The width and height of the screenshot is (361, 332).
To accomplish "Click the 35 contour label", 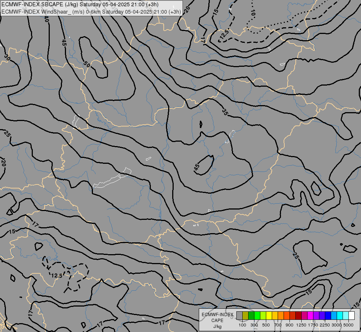I will point(225,112).
